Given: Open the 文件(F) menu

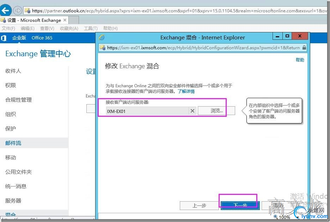Looking at the screenshot, I should pyautogui.click(x=8, y=28).
